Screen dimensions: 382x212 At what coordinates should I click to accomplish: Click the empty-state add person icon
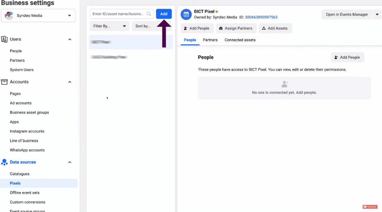pyautogui.click(x=284, y=84)
